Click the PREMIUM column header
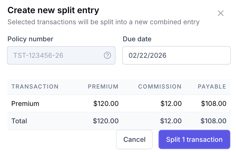 click(103, 86)
